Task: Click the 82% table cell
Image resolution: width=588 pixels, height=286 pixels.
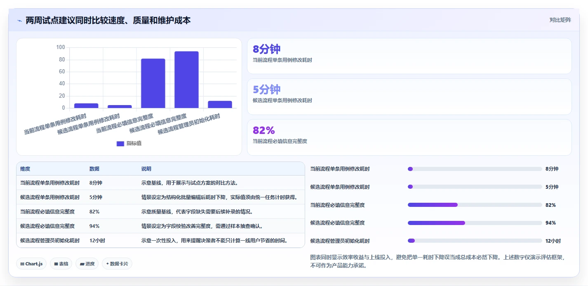Action: 94,211
